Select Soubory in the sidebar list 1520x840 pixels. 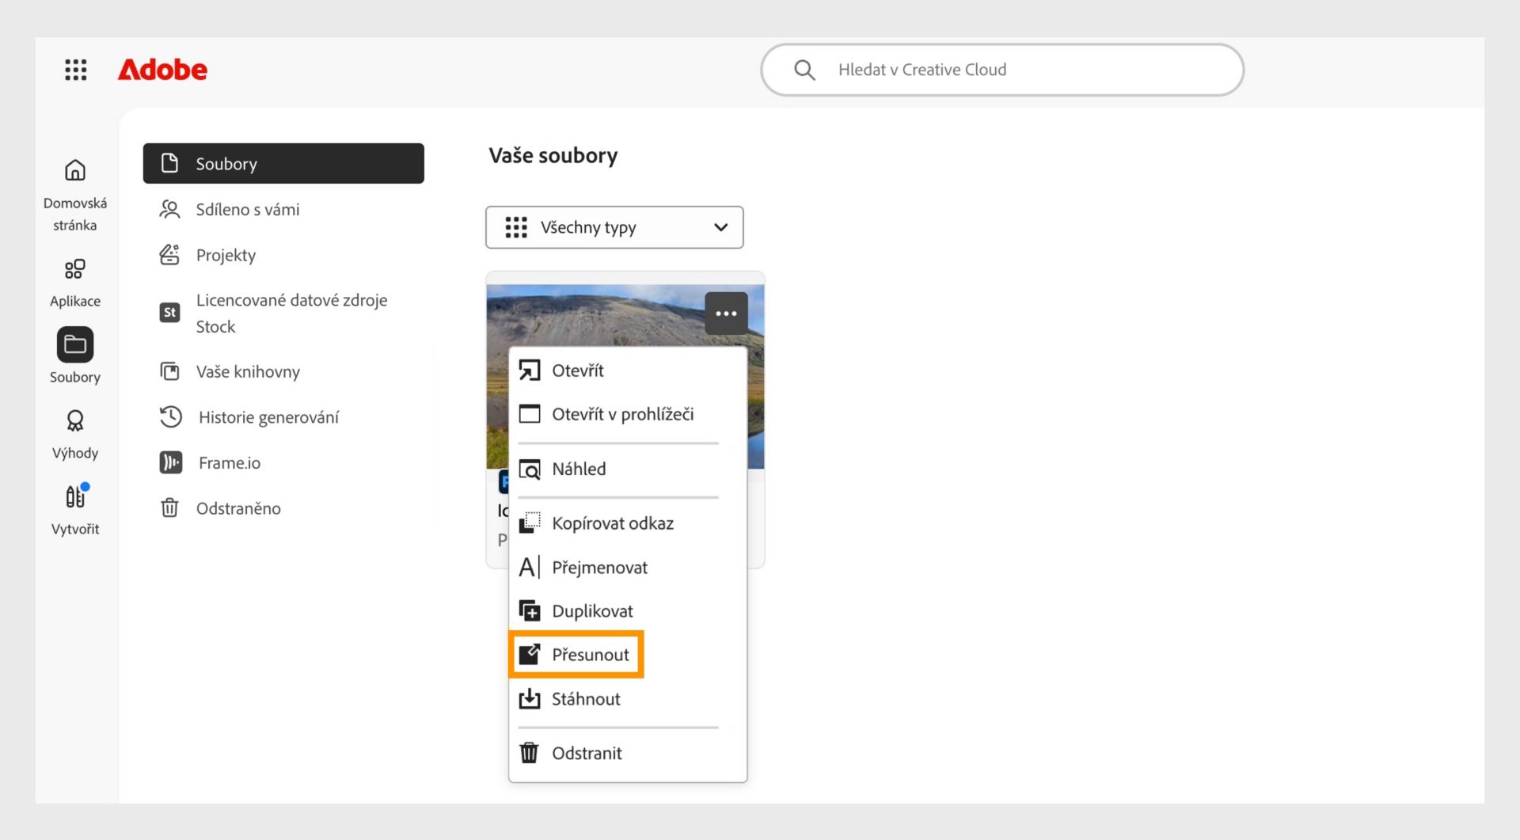283,163
